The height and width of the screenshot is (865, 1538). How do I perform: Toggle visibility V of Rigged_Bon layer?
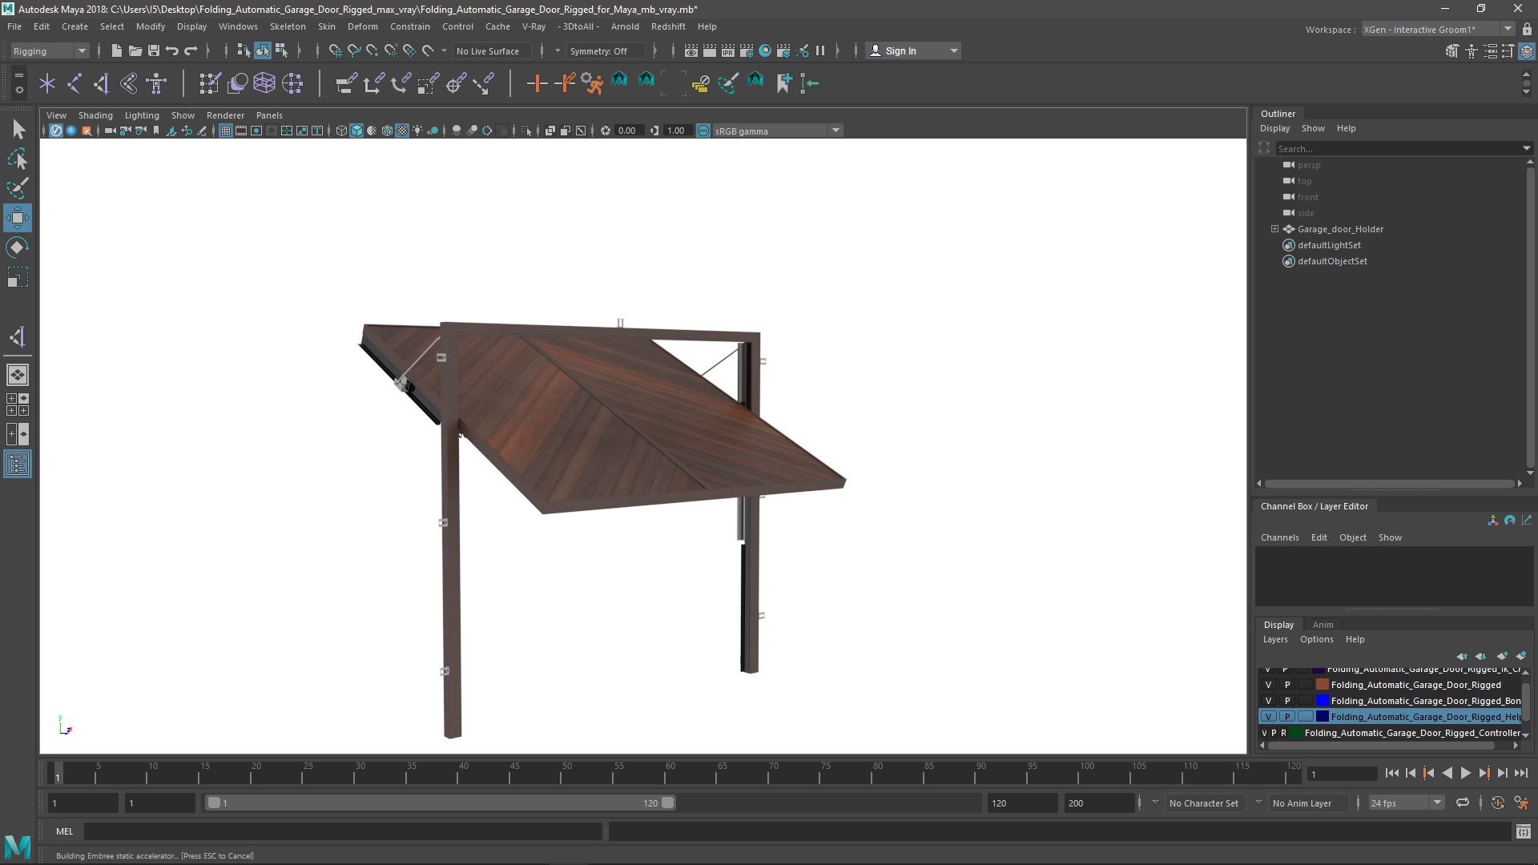[x=1268, y=701]
